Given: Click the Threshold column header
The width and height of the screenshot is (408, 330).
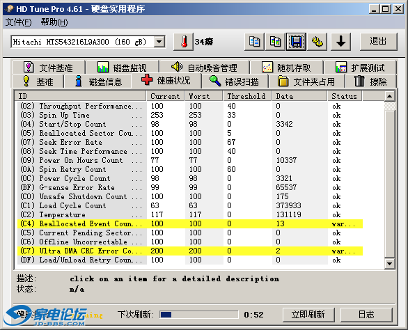Looking at the screenshot, I should pyautogui.click(x=247, y=96).
